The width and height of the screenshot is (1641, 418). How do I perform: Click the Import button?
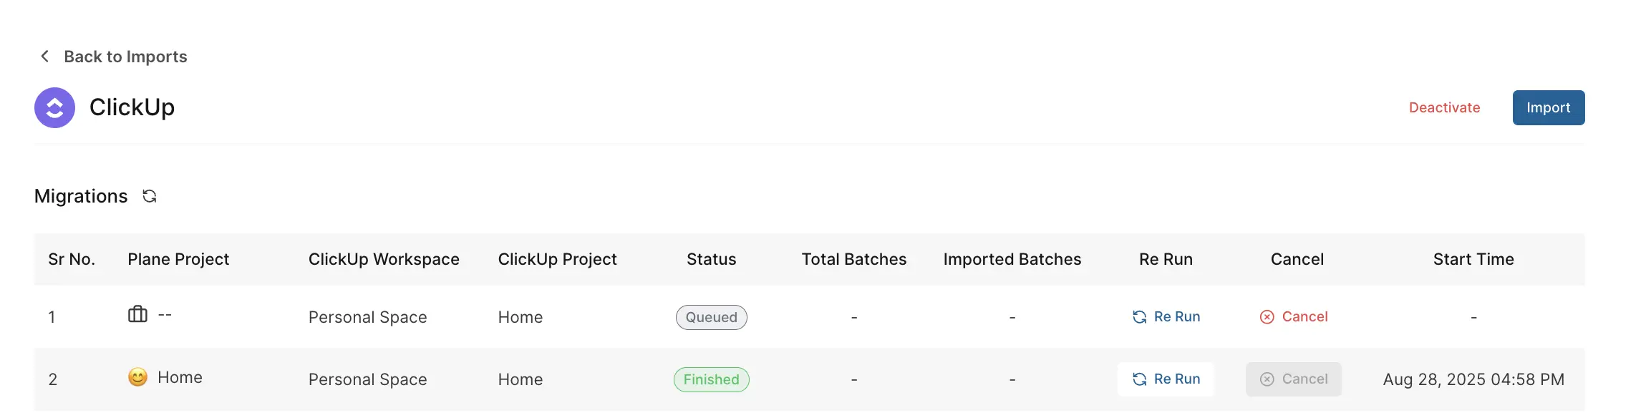(x=1548, y=107)
